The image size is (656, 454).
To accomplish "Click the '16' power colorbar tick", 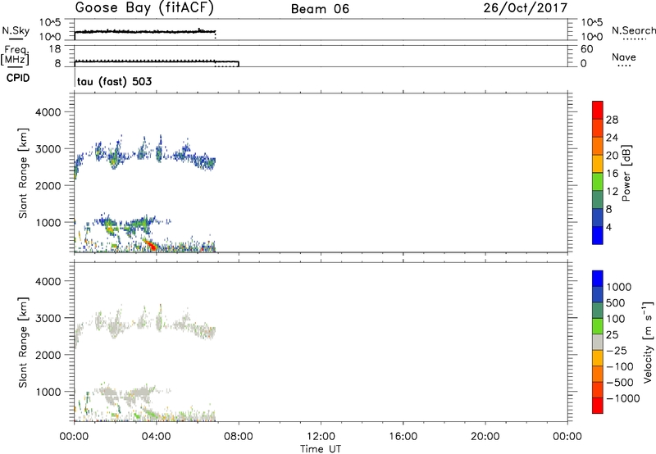I will pyautogui.click(x=612, y=174).
